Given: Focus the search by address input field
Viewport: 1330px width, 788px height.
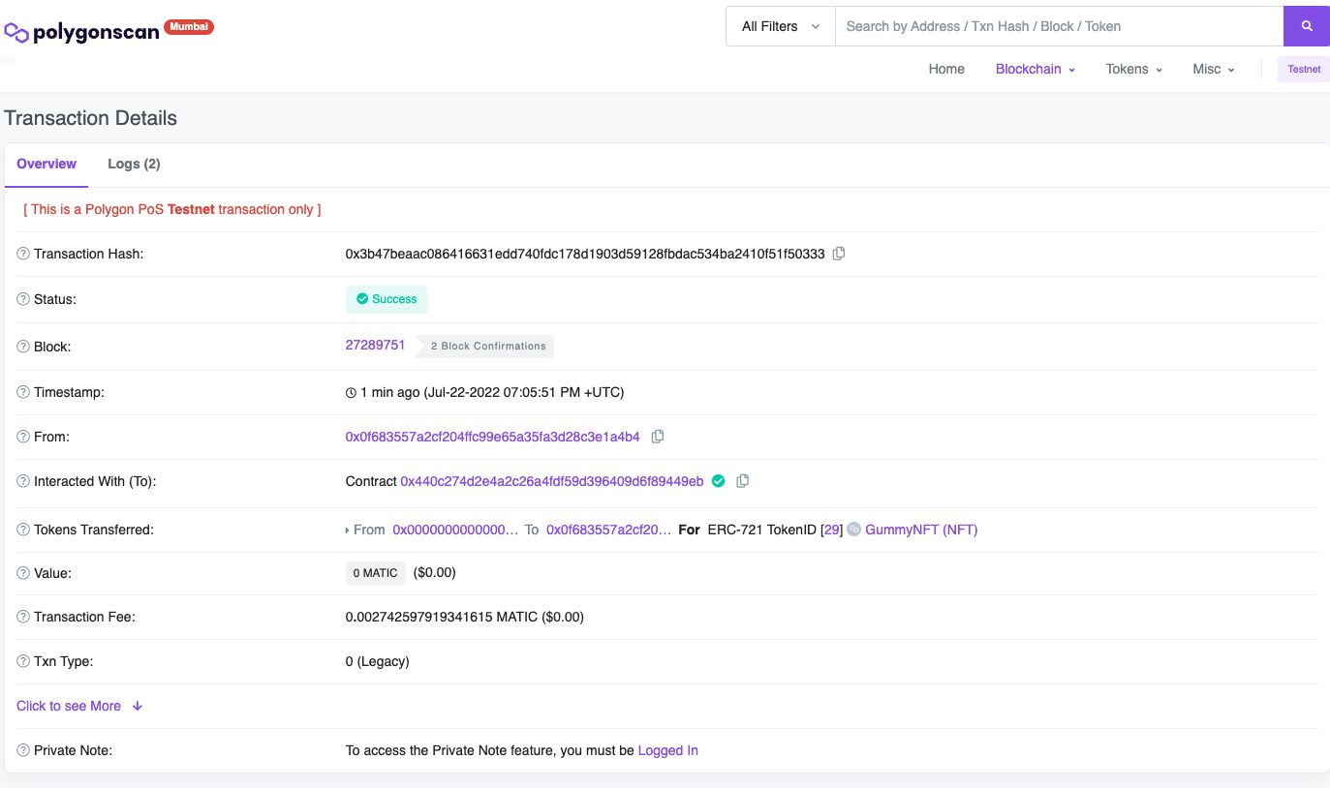Looking at the screenshot, I should coord(1060,26).
